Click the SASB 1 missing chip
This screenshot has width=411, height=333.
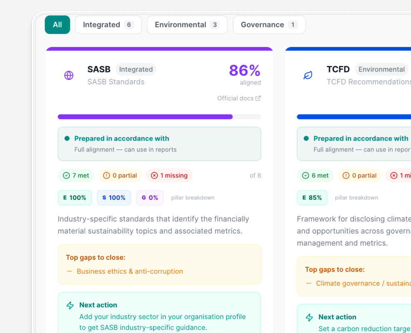(x=169, y=175)
